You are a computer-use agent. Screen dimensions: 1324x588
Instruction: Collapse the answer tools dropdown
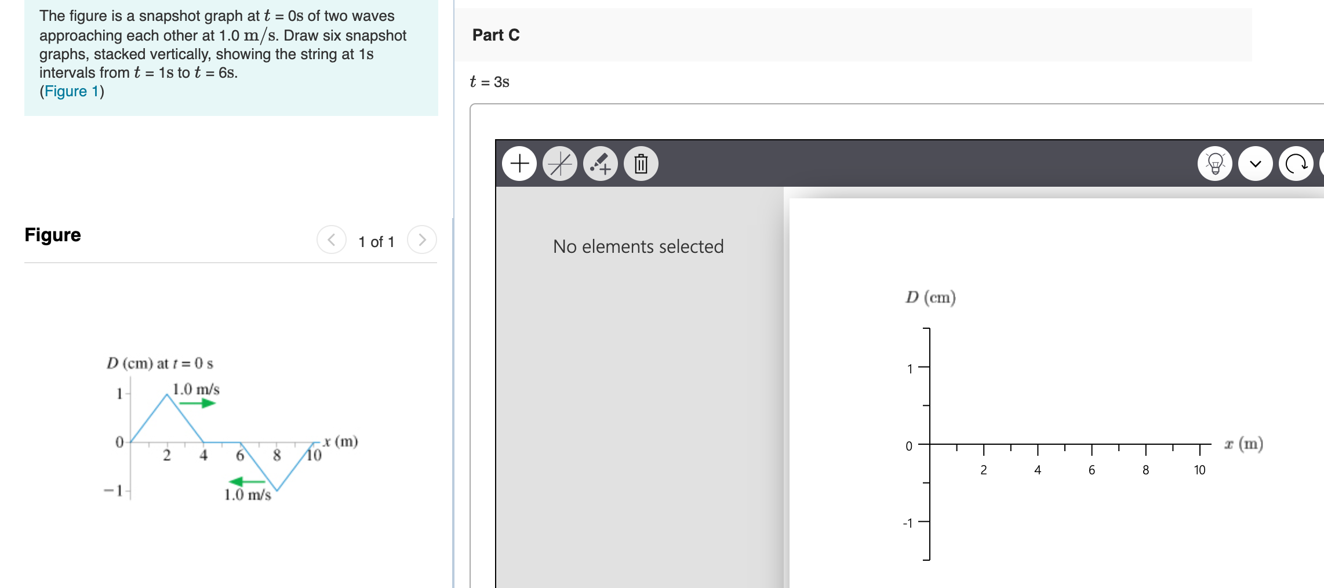tap(1256, 164)
